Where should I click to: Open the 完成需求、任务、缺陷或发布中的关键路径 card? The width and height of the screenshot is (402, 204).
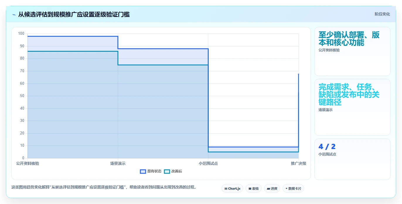coord(352,107)
